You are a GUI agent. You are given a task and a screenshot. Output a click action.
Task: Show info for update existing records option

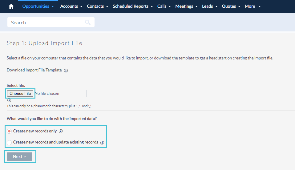(x=102, y=143)
